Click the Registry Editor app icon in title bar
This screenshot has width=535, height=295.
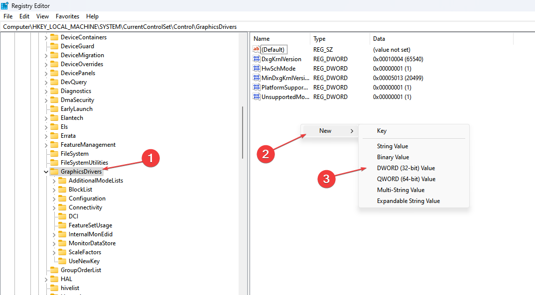[x=5, y=6]
